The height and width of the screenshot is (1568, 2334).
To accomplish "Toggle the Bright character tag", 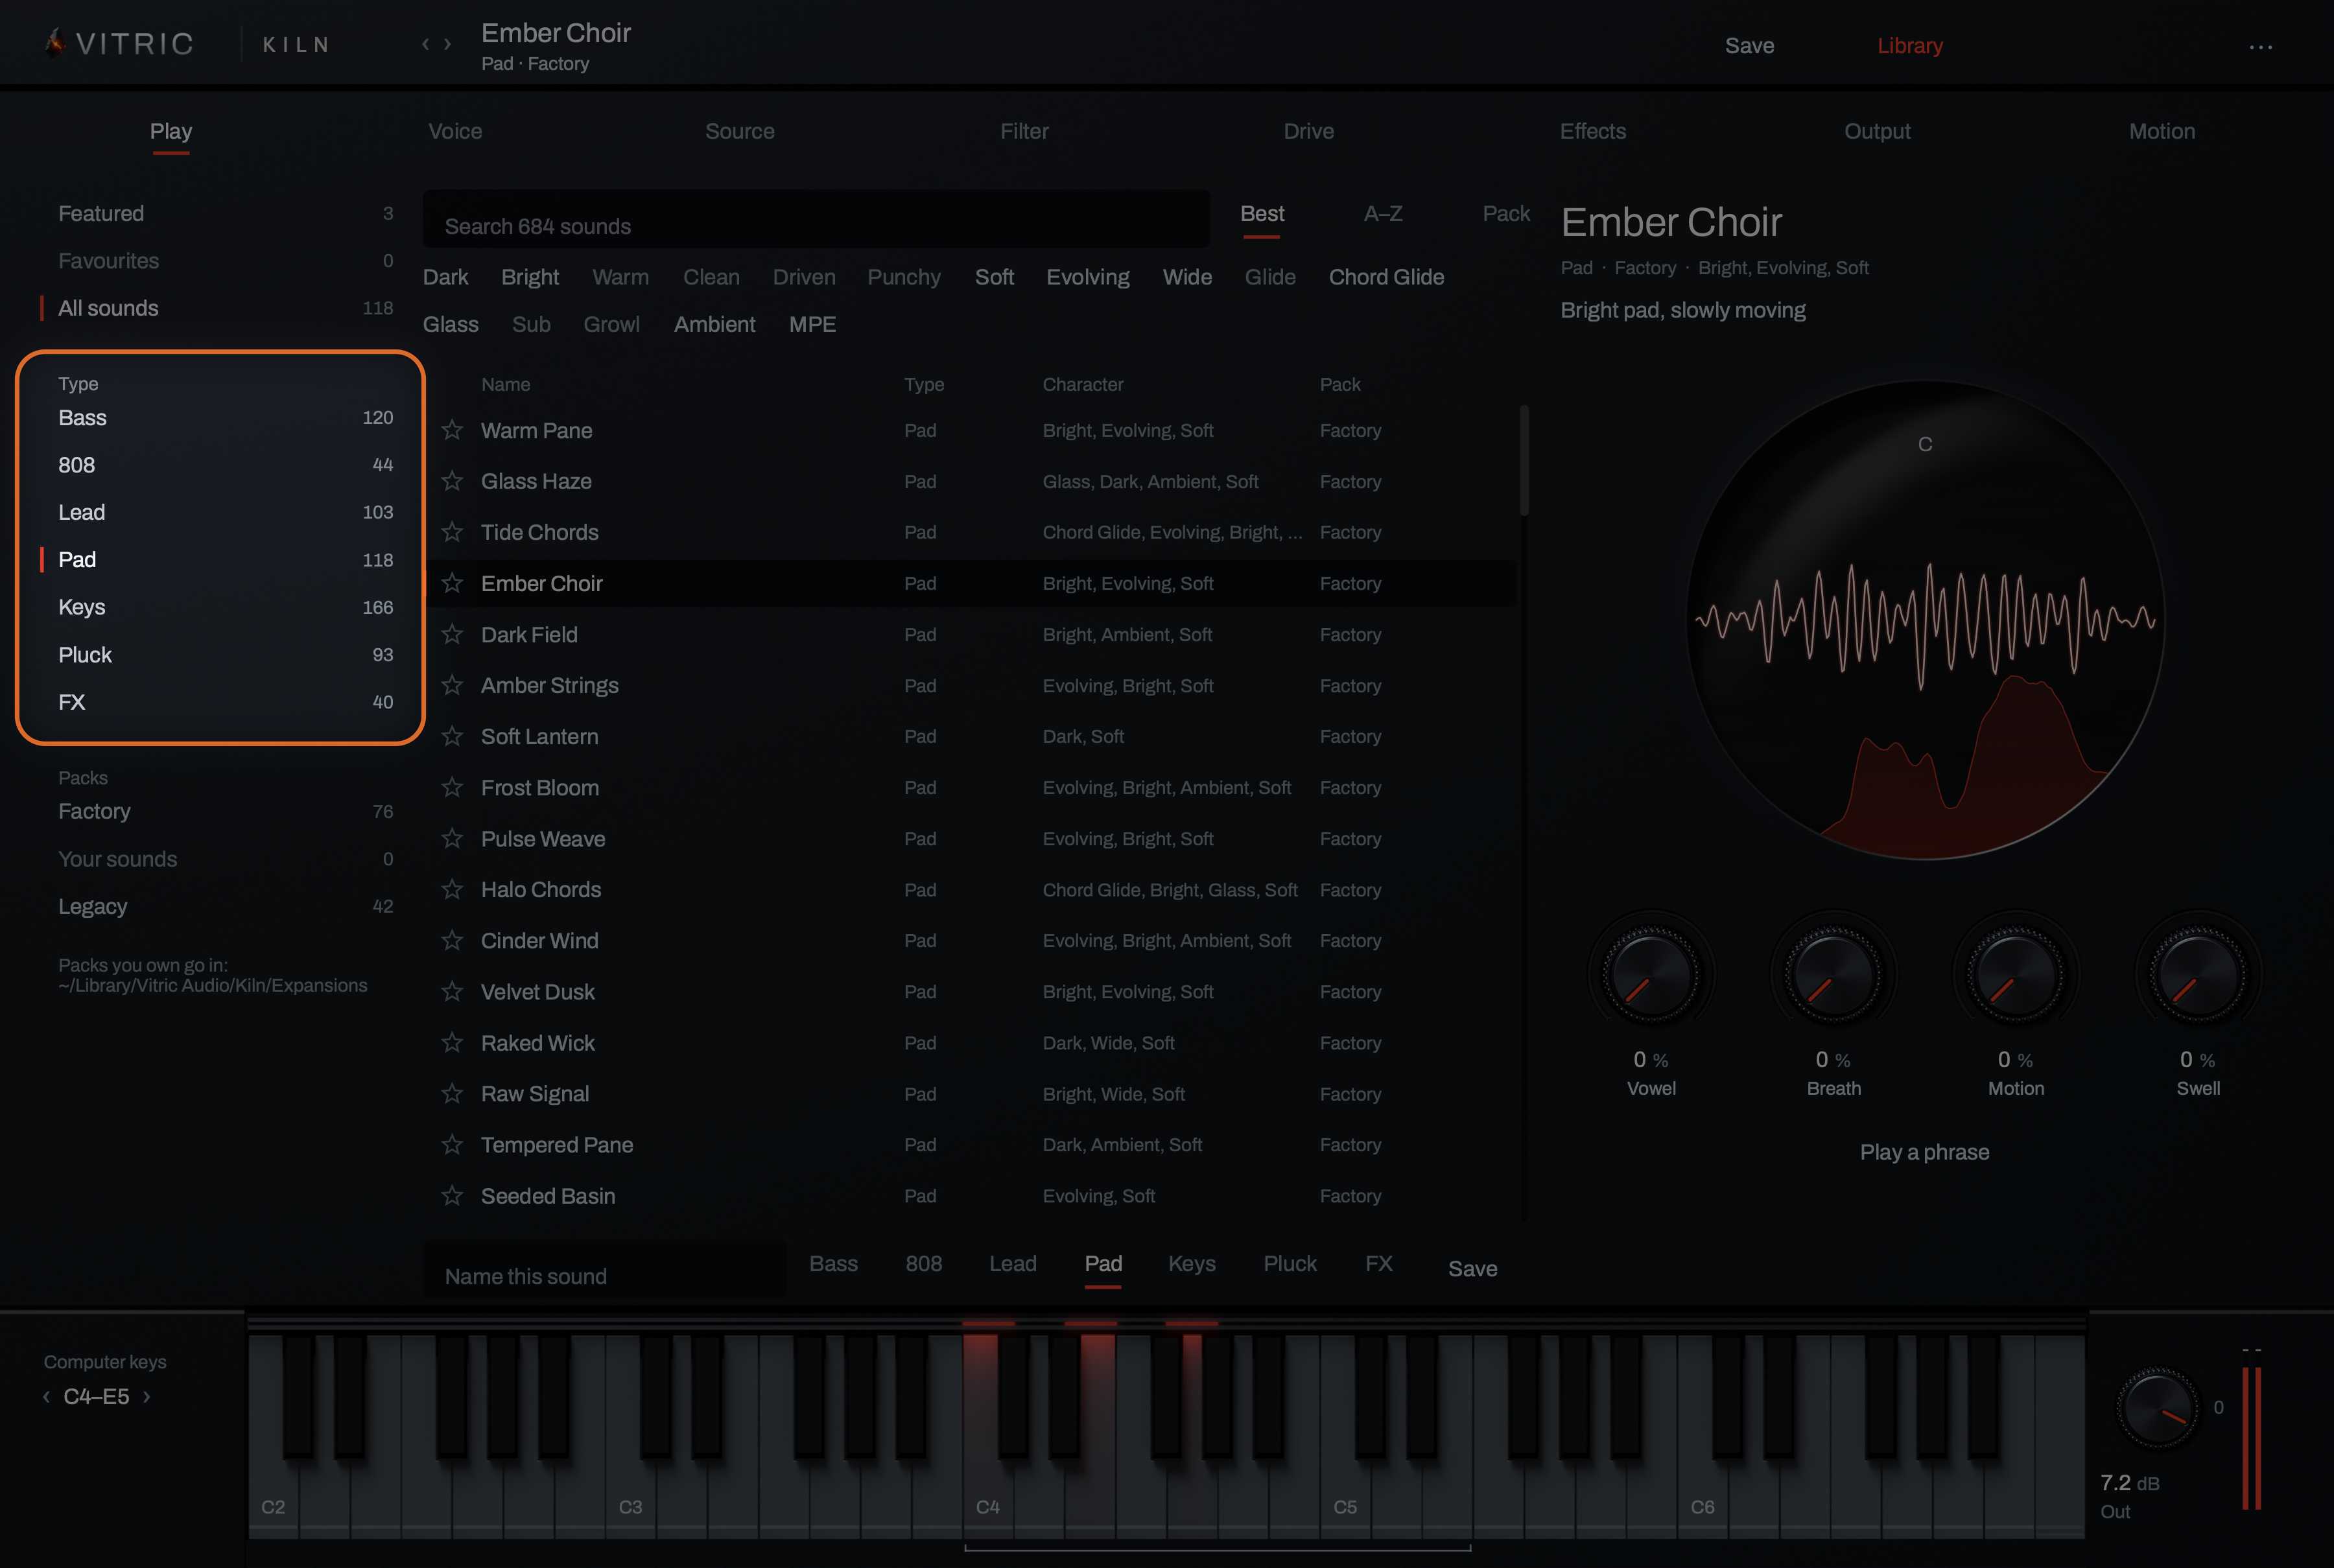I will 530,277.
